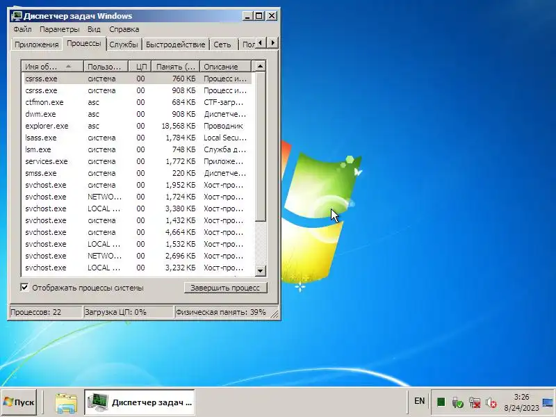Select the smss.exe process row

pyautogui.click(x=138, y=173)
